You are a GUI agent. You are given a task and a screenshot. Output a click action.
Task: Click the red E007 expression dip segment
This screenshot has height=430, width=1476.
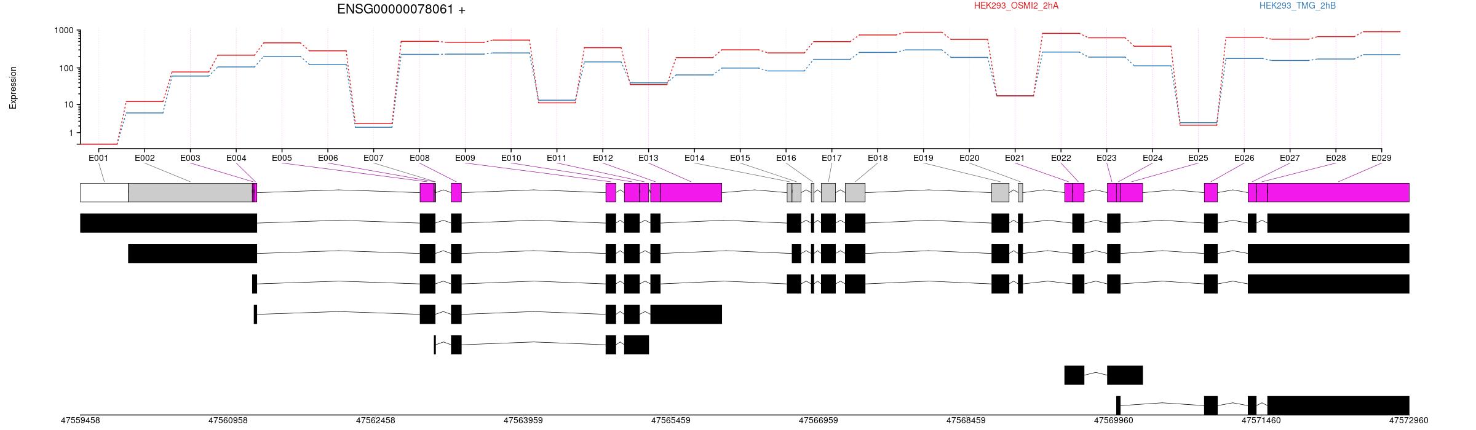pyautogui.click(x=373, y=123)
